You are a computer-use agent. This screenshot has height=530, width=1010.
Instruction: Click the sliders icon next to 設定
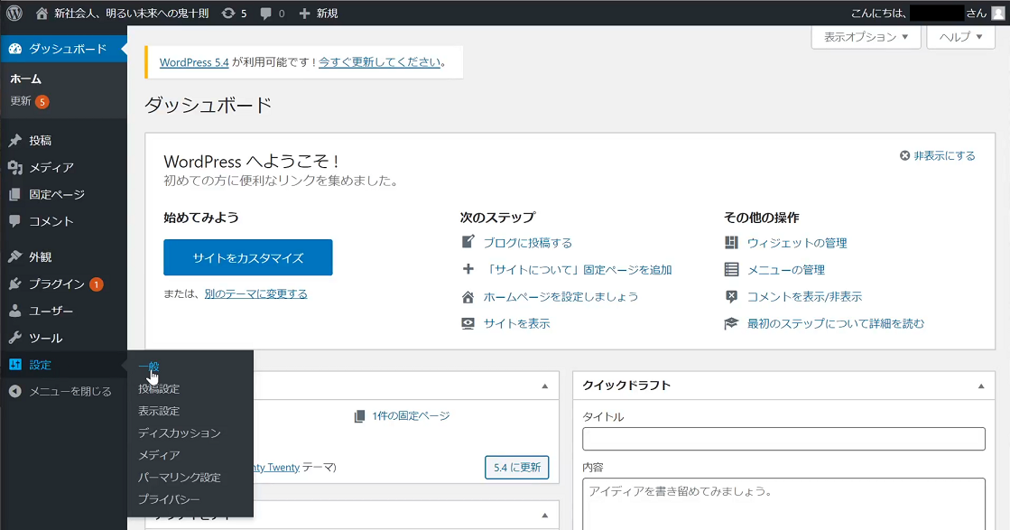[x=14, y=365]
